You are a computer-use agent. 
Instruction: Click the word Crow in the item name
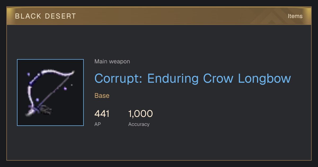pyautogui.click(x=218, y=78)
